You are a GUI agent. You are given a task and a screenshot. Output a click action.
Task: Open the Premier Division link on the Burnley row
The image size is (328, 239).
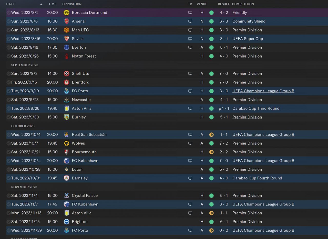click(247, 117)
